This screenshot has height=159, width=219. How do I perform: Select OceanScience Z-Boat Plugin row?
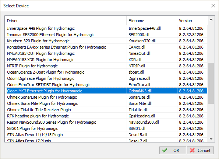pos(107,72)
